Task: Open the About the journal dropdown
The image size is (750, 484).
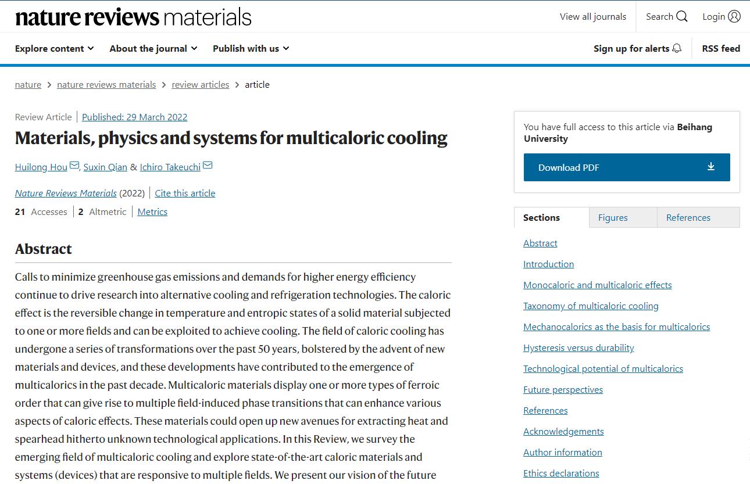Action: [153, 48]
